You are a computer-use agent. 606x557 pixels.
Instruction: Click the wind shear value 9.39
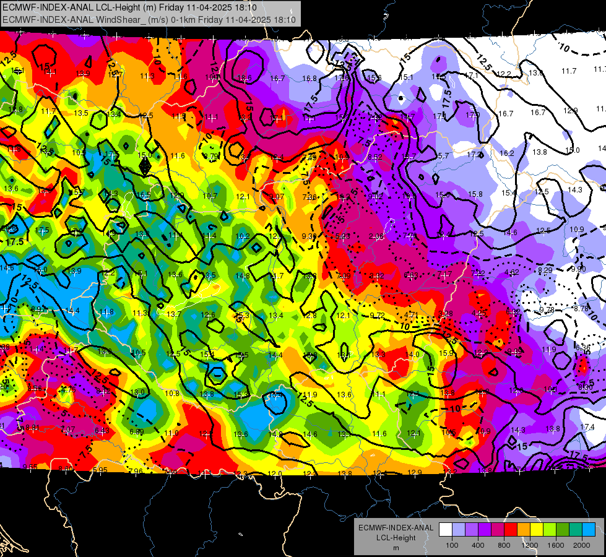click(x=309, y=236)
